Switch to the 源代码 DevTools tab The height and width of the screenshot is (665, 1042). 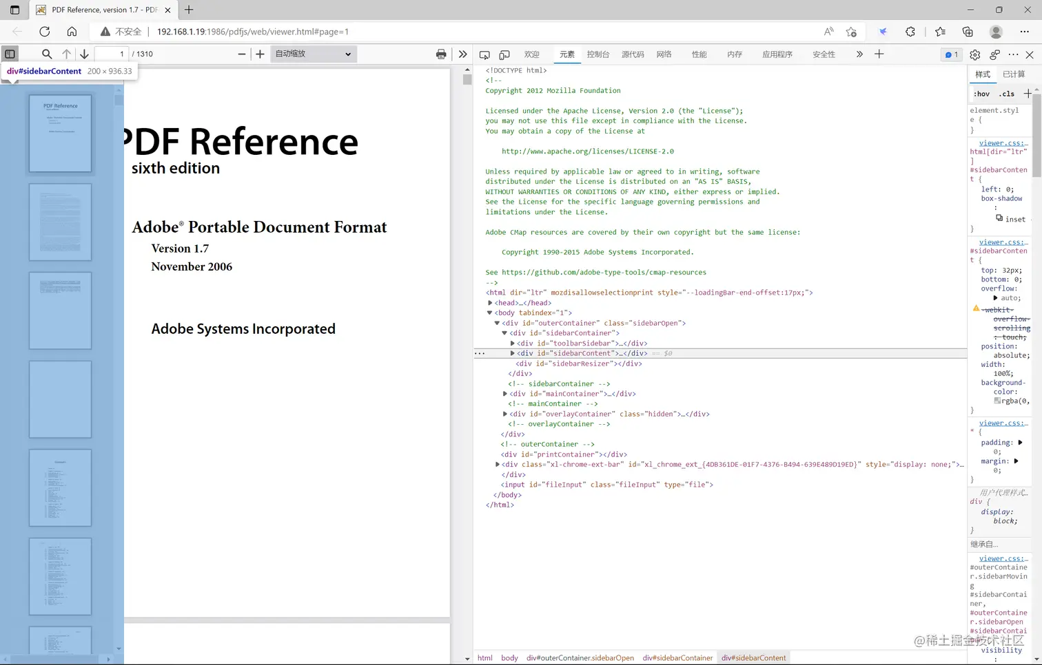[x=633, y=54]
